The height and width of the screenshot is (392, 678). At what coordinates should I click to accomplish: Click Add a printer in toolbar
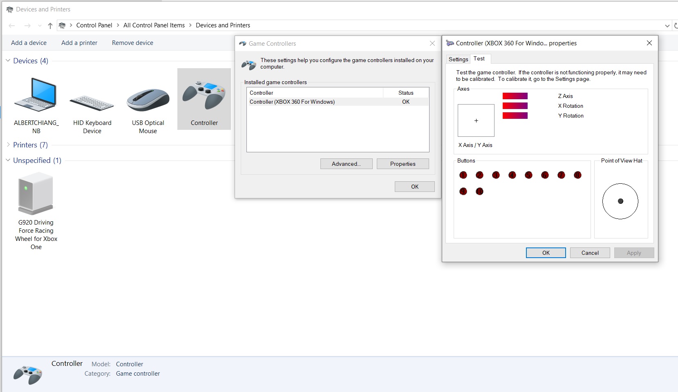79,43
